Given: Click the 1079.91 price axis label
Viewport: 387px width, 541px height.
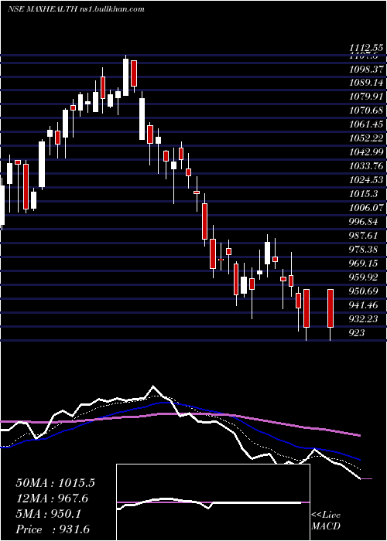Looking at the screenshot, I should (365, 97).
